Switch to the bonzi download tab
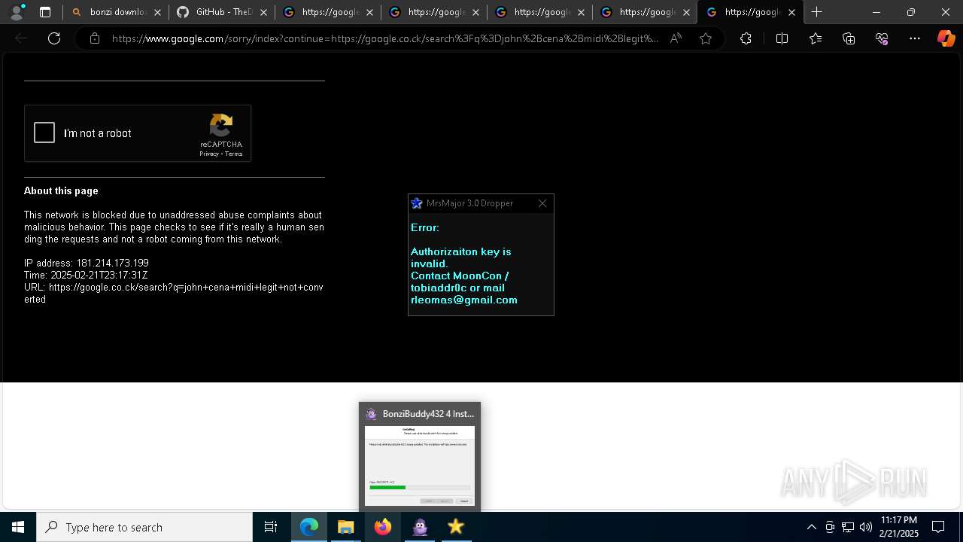Image resolution: width=963 pixels, height=542 pixels. click(x=116, y=12)
